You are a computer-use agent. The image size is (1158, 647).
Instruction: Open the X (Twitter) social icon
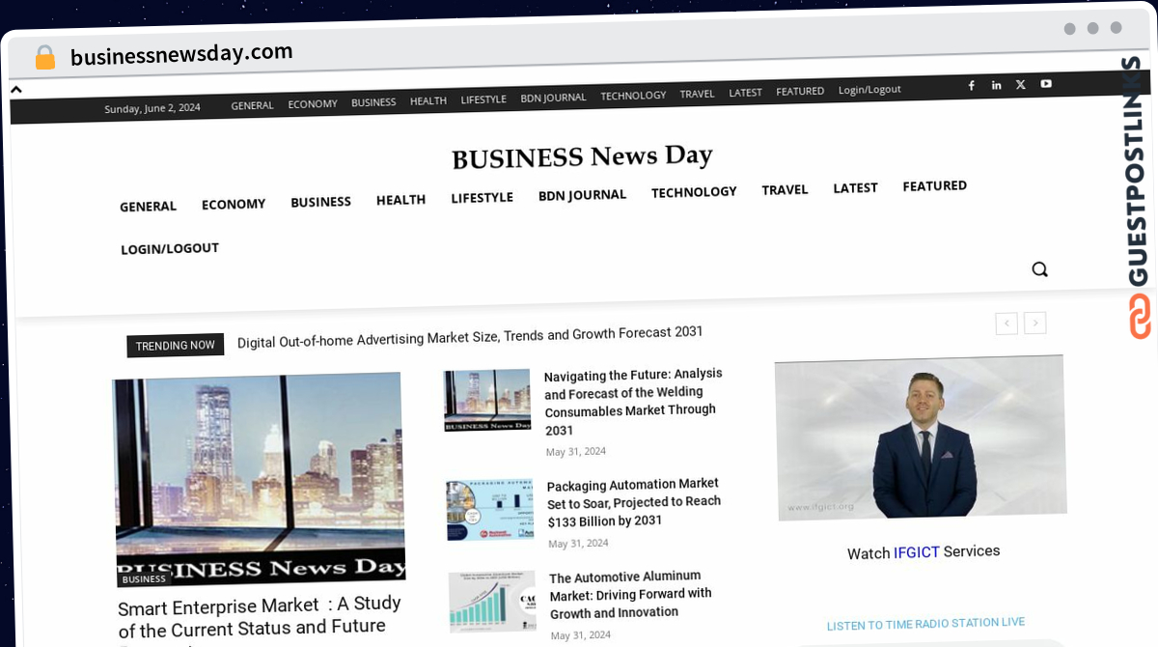[x=1021, y=85]
